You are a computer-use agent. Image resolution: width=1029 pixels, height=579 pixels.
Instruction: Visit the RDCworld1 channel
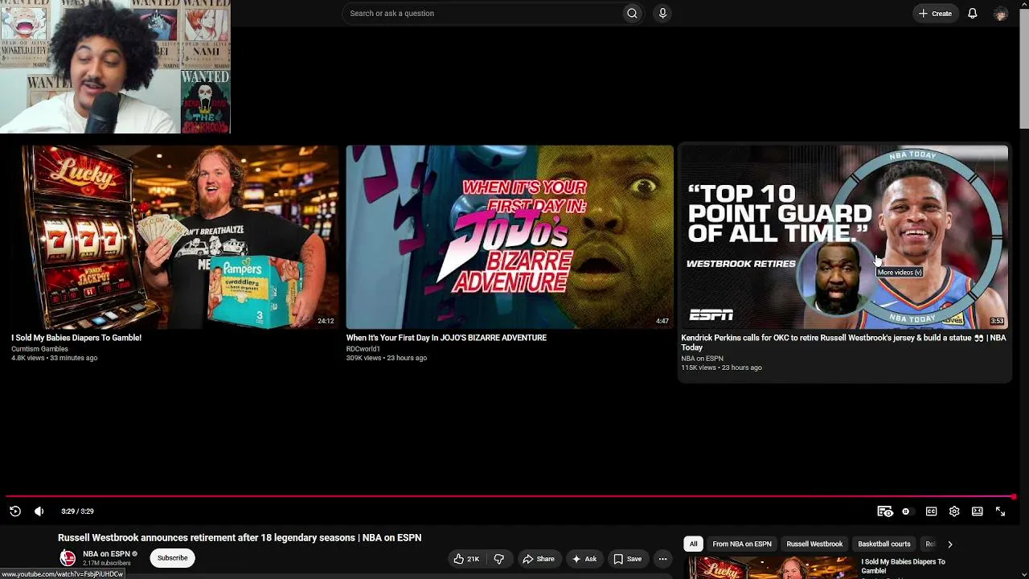click(363, 349)
